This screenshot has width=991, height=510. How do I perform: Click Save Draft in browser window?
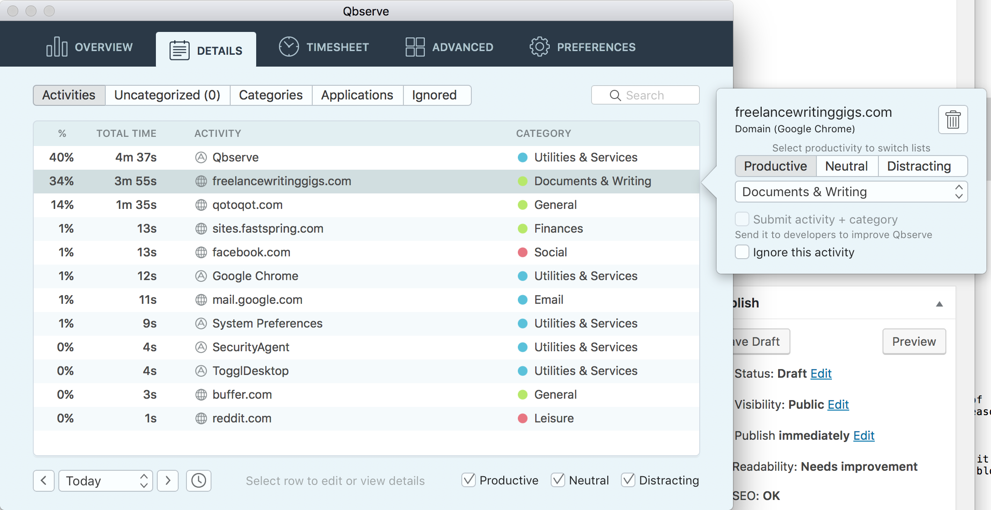coord(761,341)
